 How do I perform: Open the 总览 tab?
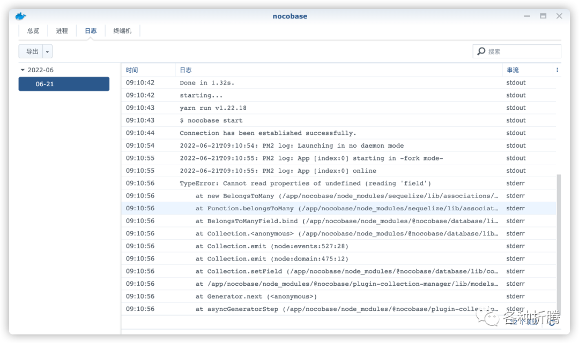click(33, 31)
